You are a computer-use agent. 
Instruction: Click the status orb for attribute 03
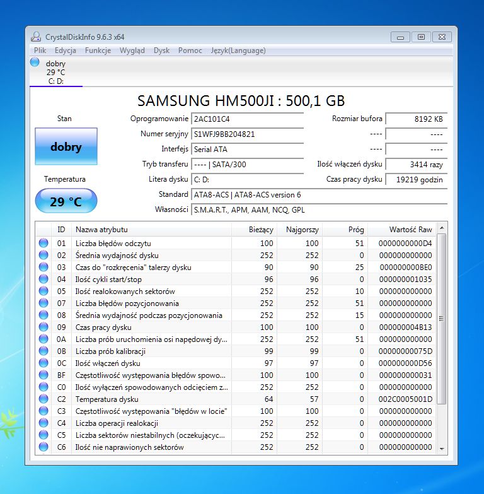point(43,267)
